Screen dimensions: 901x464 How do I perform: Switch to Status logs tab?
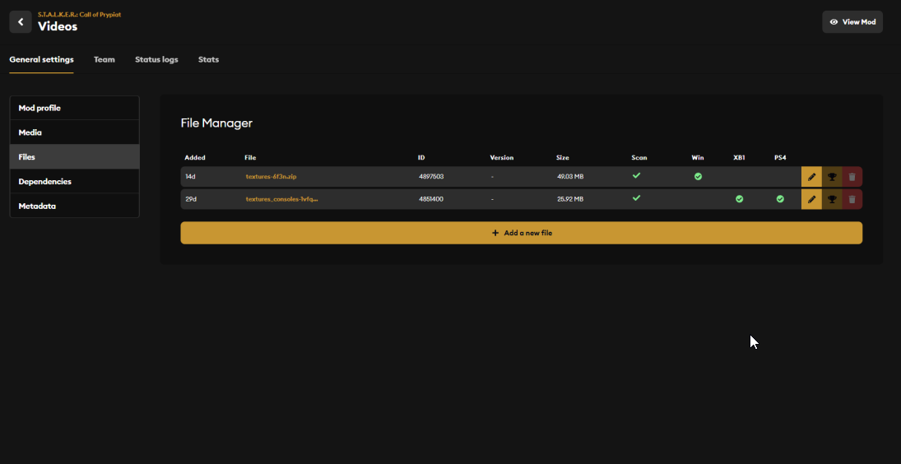tap(156, 60)
